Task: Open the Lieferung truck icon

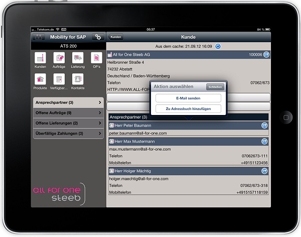Action: pyautogui.click(x=78, y=58)
